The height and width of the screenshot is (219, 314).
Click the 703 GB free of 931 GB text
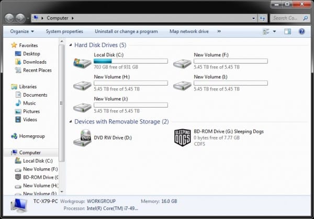pos(116,67)
